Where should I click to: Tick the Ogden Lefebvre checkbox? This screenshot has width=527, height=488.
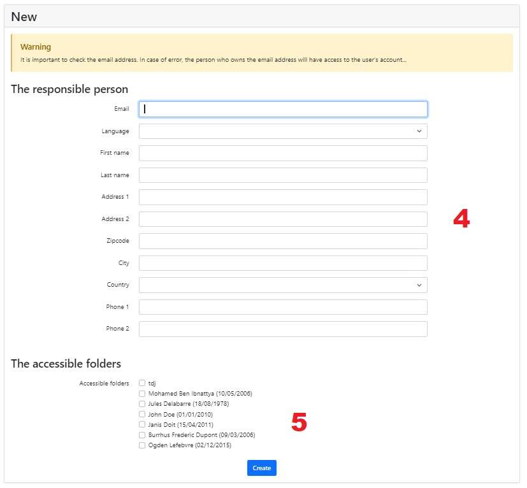point(142,445)
